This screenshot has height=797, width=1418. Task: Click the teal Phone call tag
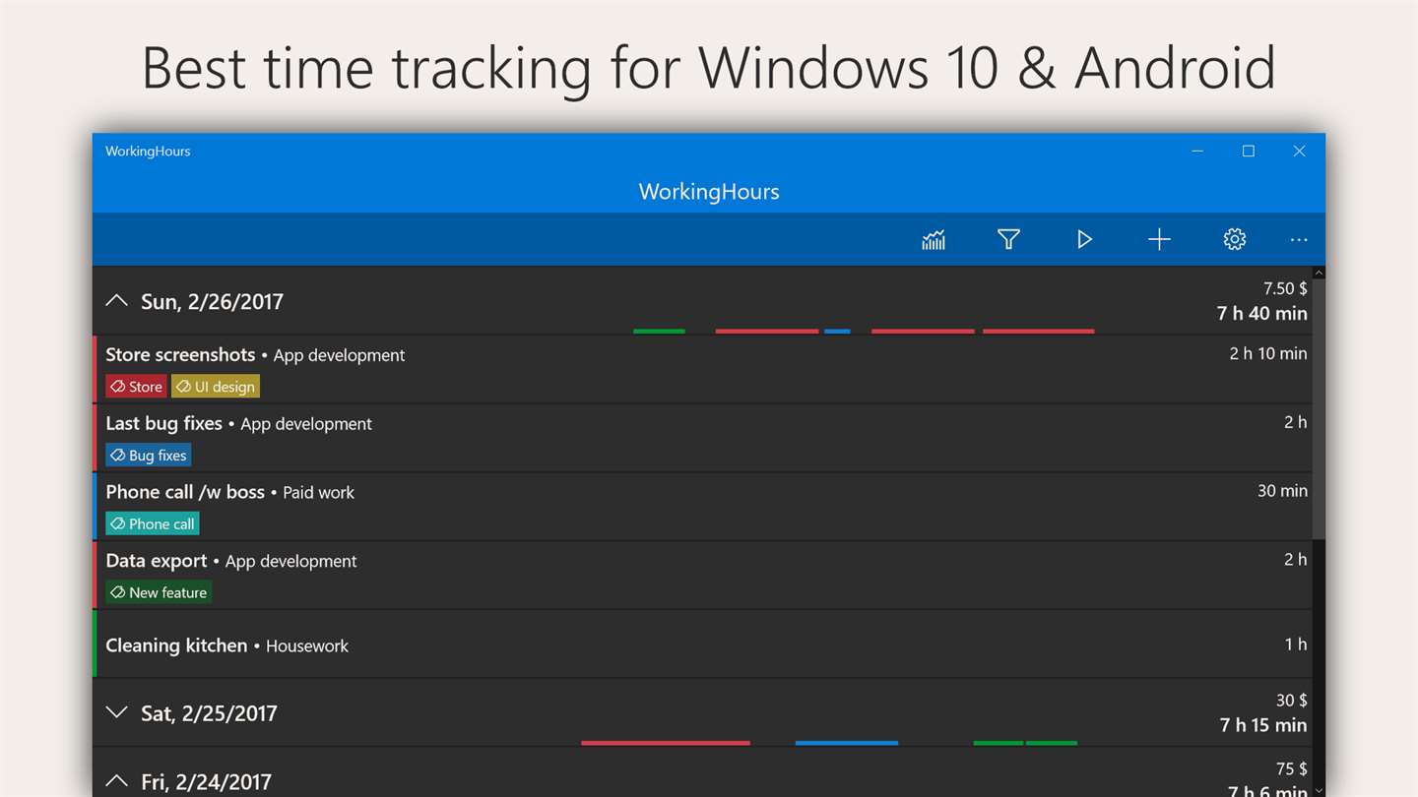(153, 523)
